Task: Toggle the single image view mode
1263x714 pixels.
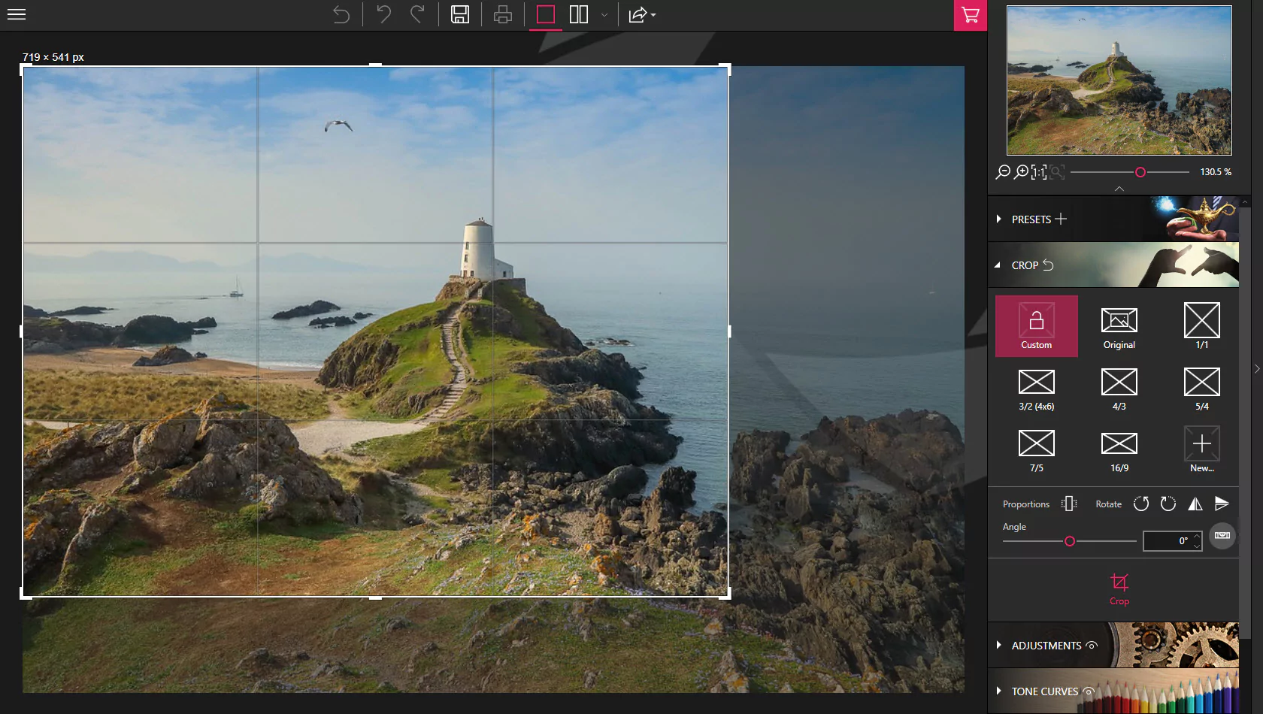Action: coord(545,14)
